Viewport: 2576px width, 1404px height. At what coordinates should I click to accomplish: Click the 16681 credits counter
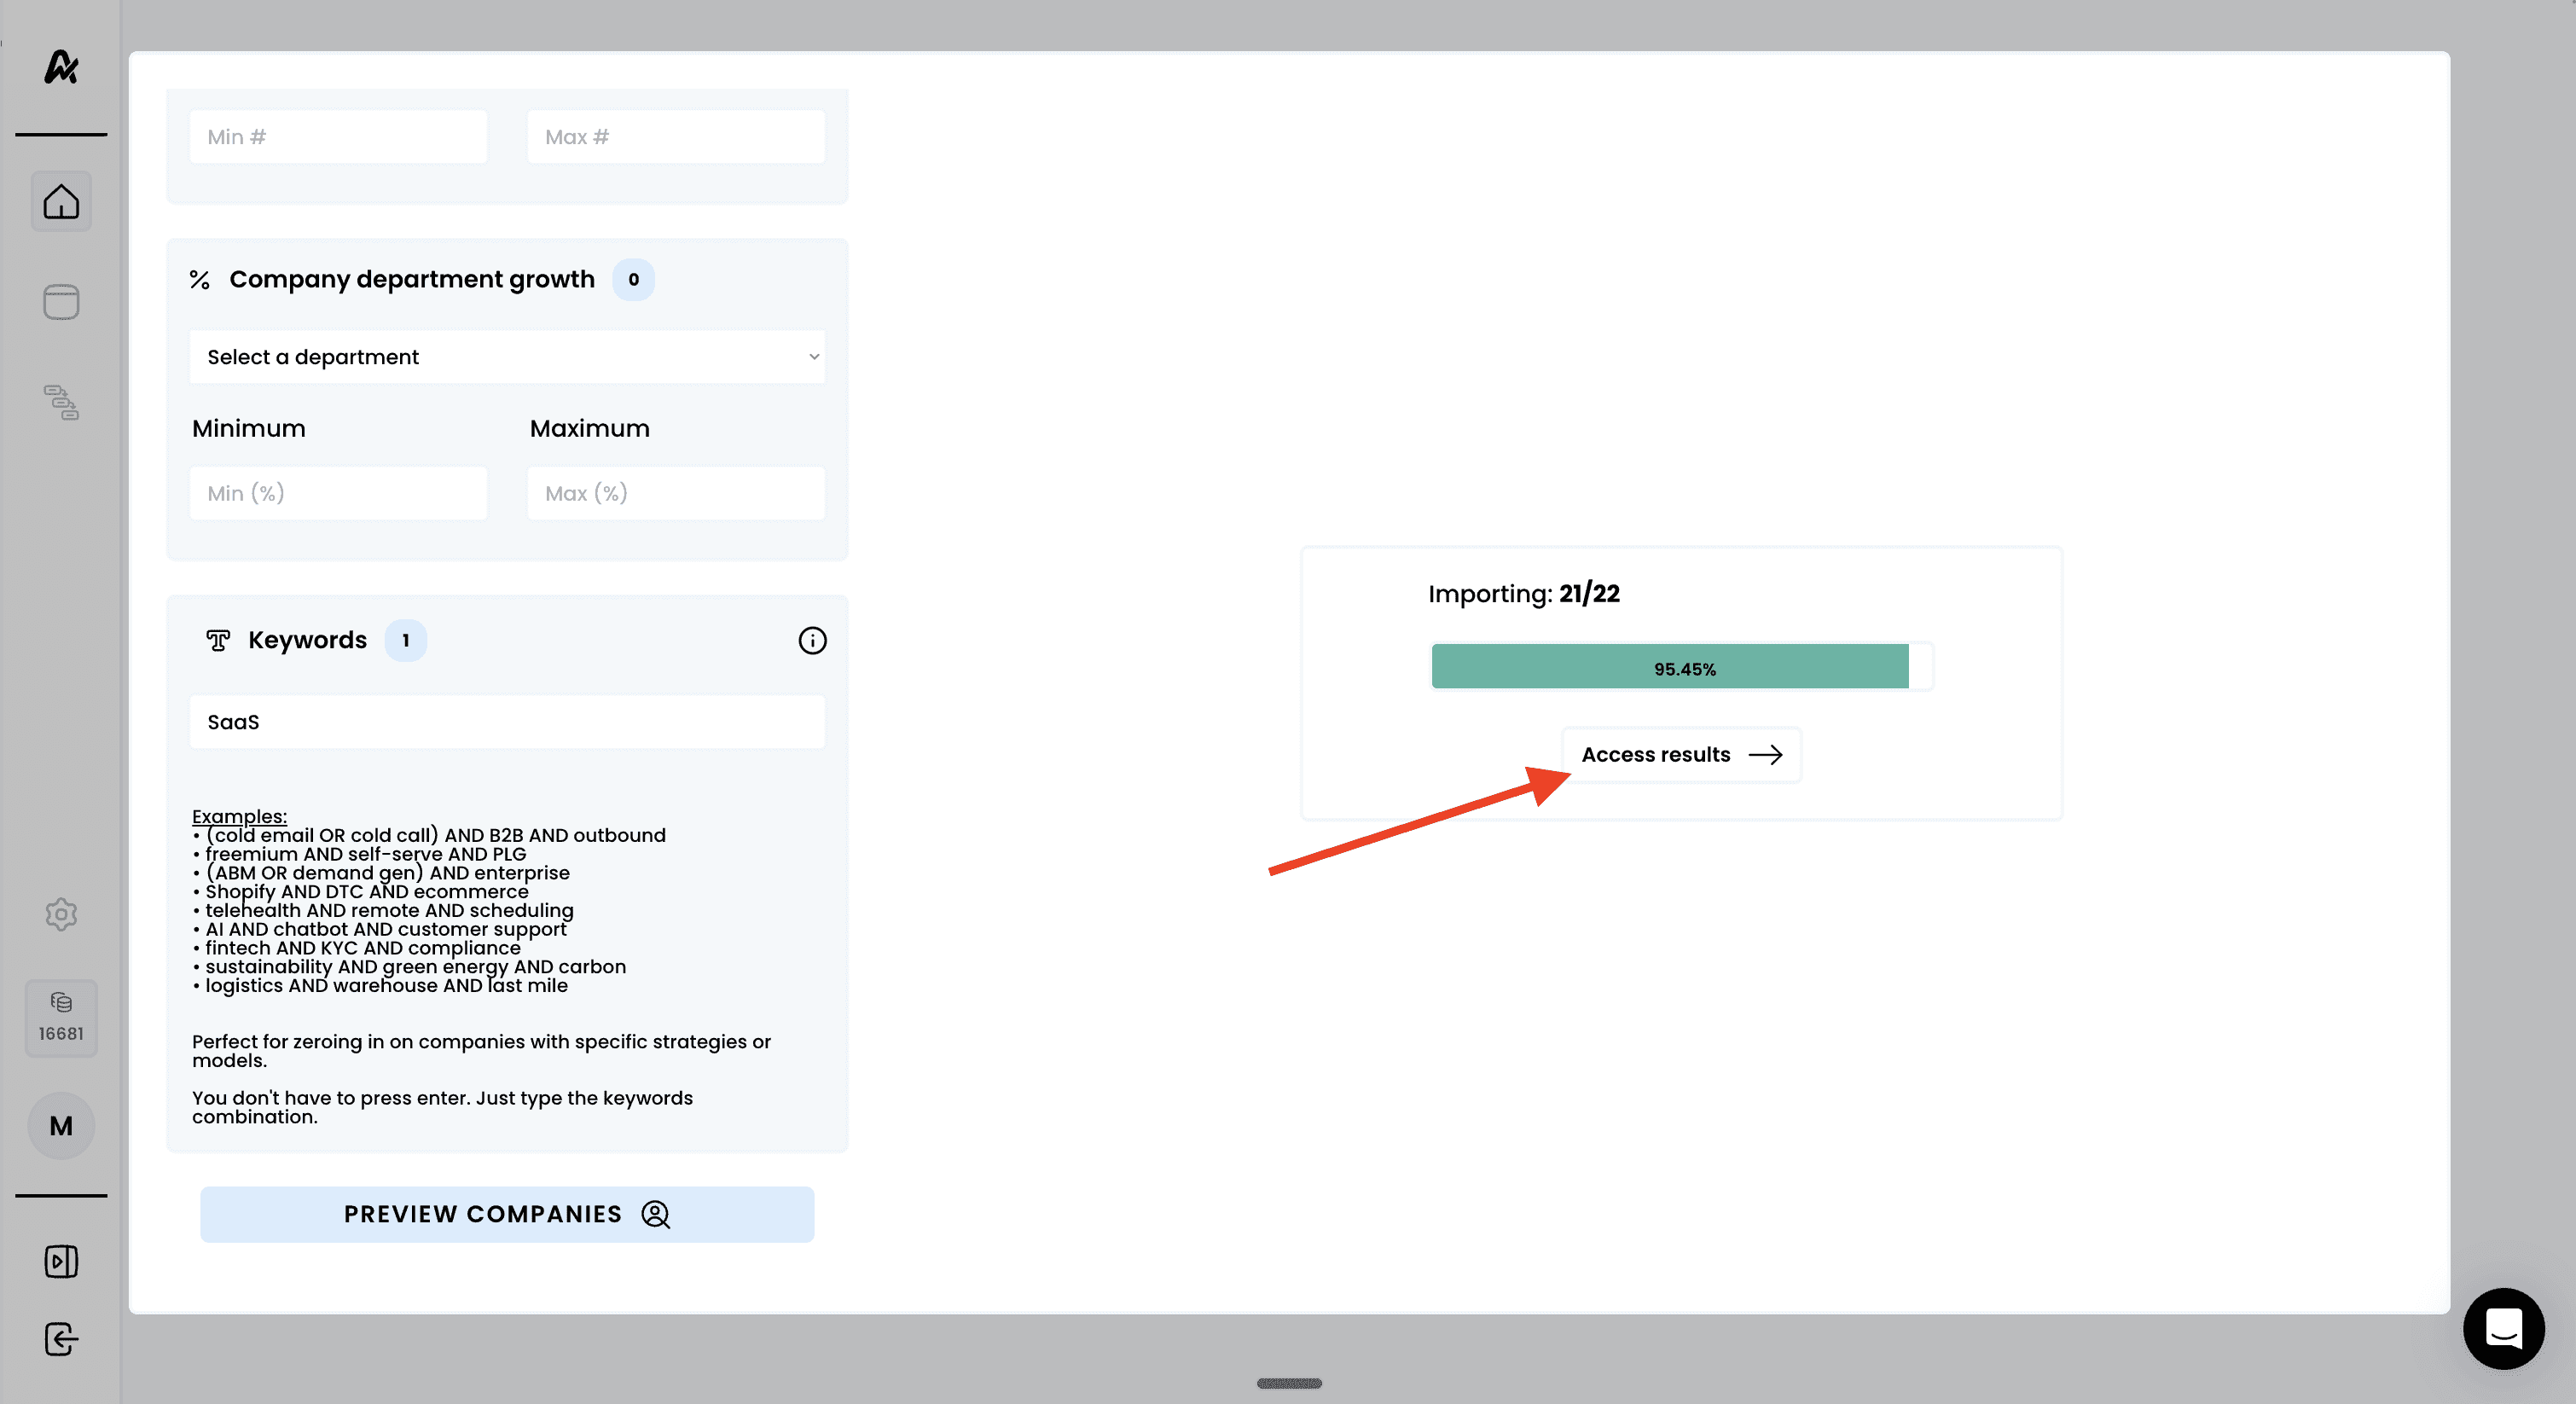(61, 1018)
